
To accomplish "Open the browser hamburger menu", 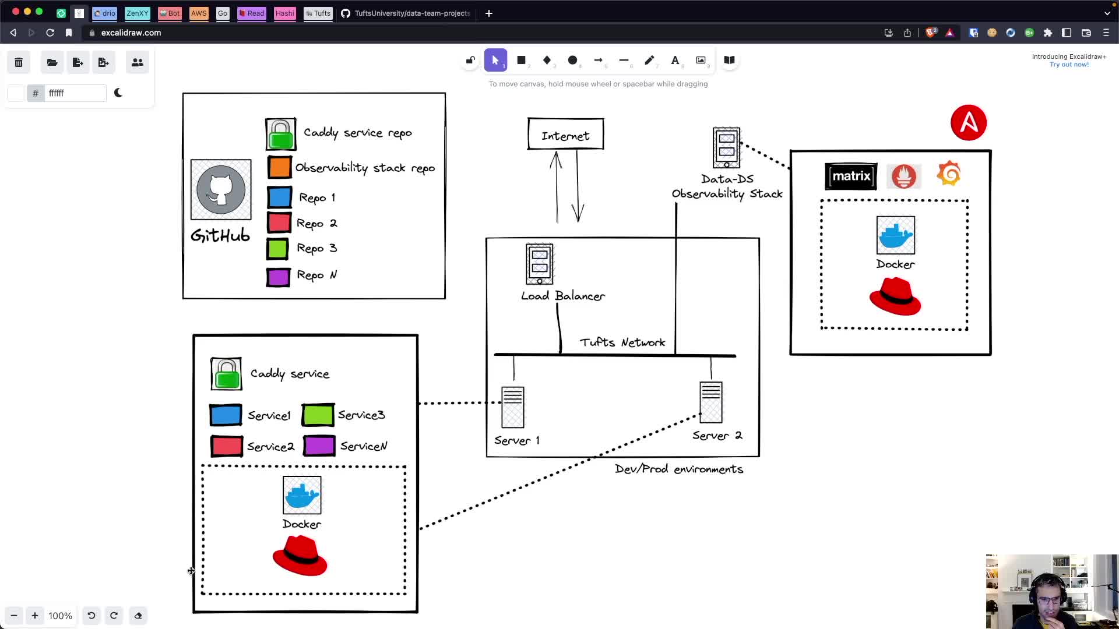I will click(1106, 33).
